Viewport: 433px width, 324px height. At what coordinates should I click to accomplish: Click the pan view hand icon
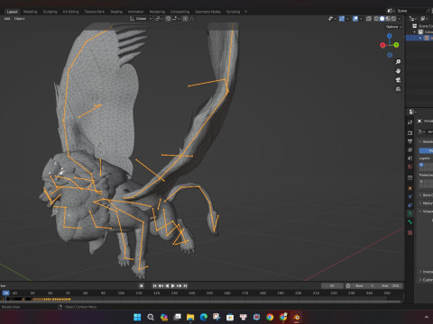coord(398,71)
